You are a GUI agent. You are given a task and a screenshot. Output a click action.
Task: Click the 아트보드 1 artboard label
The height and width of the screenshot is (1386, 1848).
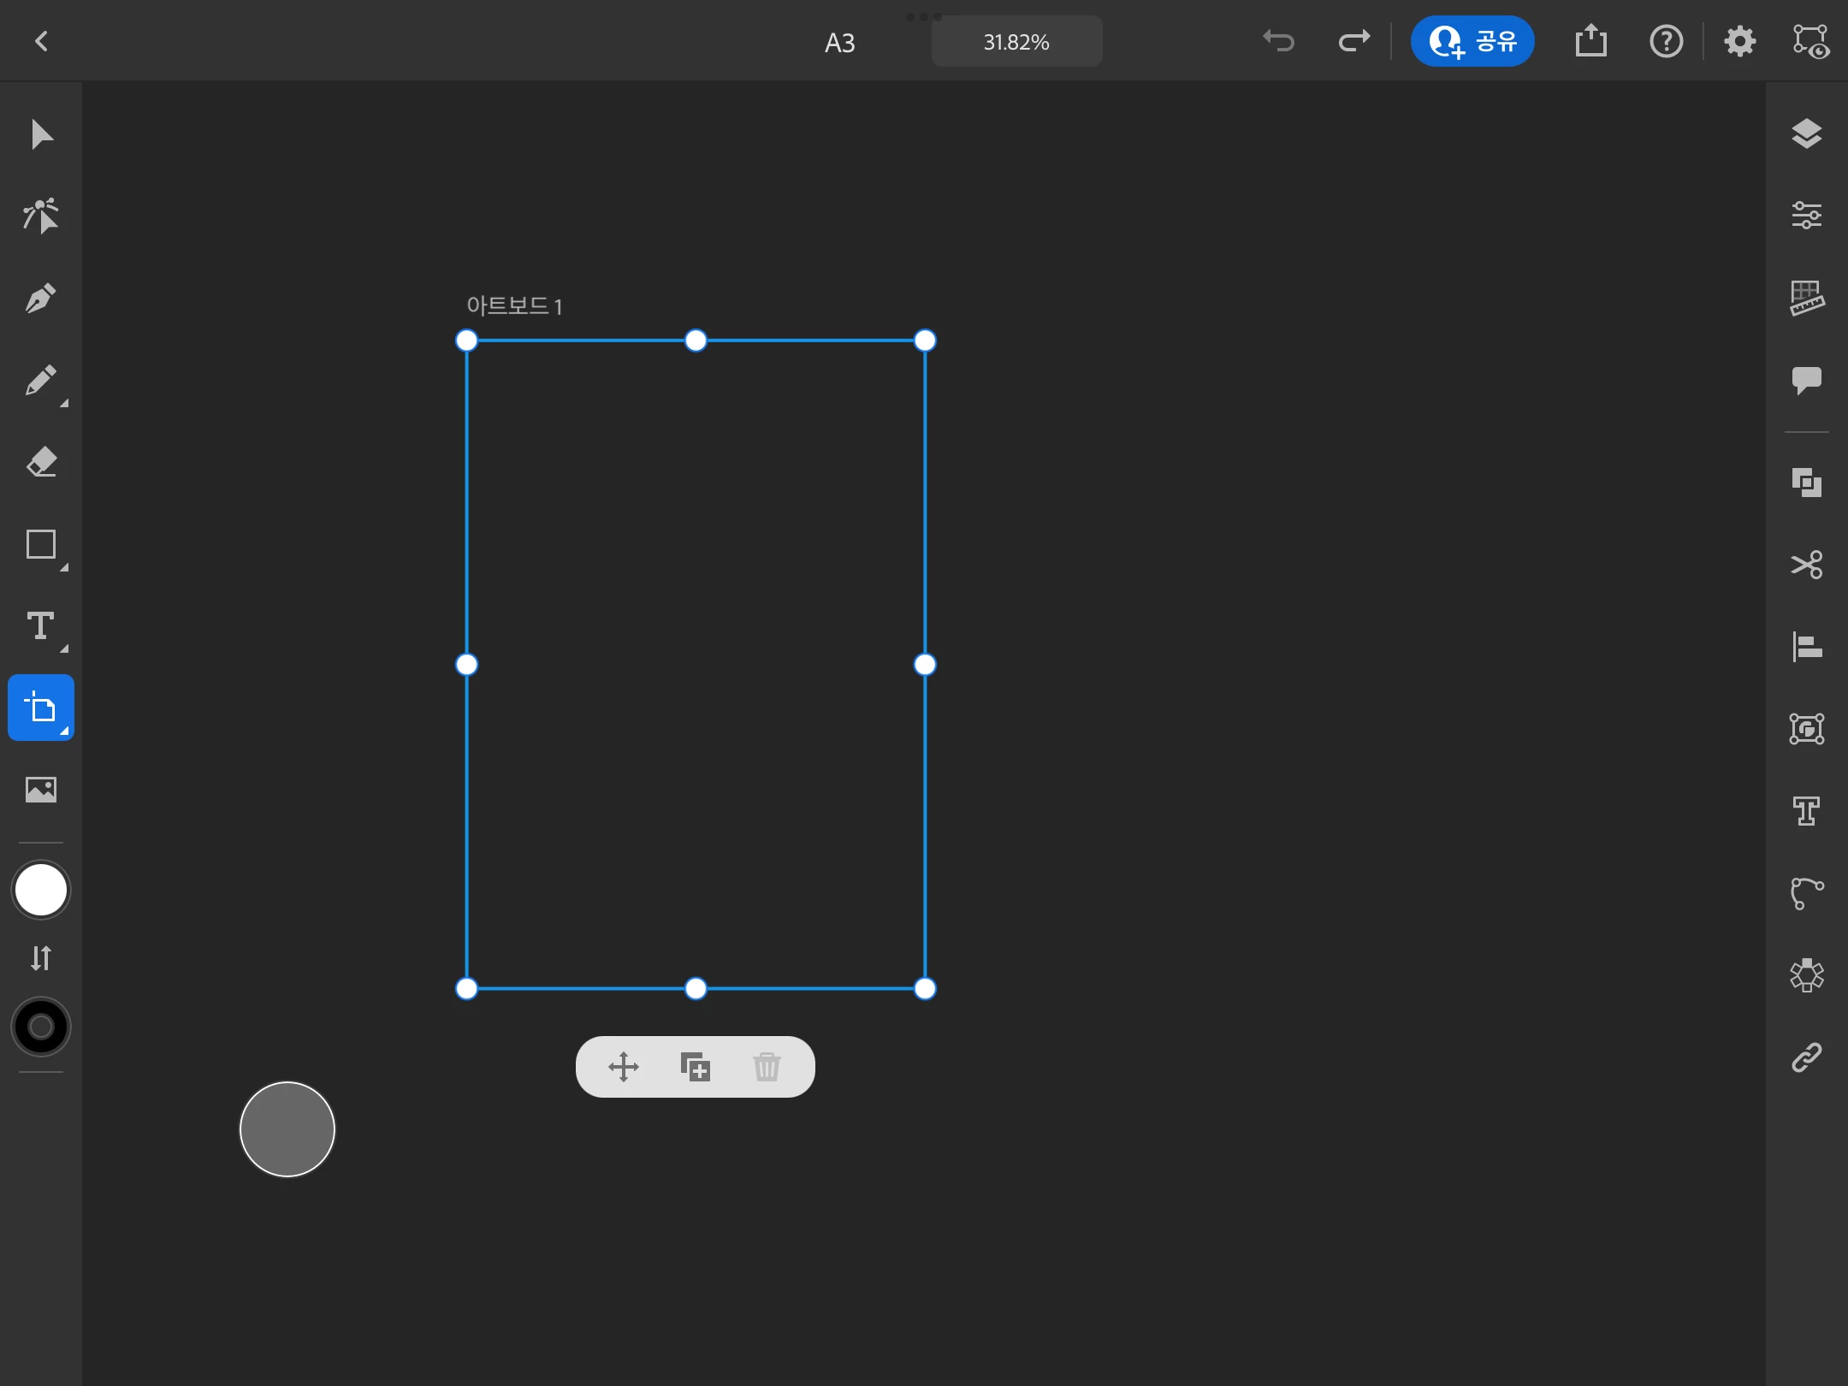(x=513, y=306)
